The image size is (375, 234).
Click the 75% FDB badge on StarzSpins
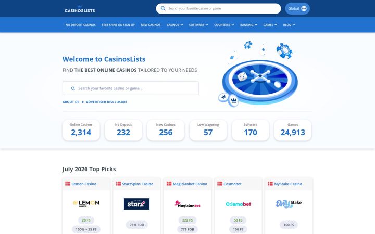(137, 225)
